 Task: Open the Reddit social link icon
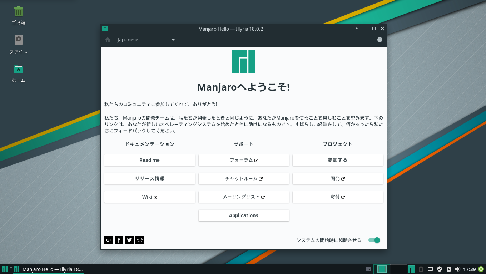[140, 240]
